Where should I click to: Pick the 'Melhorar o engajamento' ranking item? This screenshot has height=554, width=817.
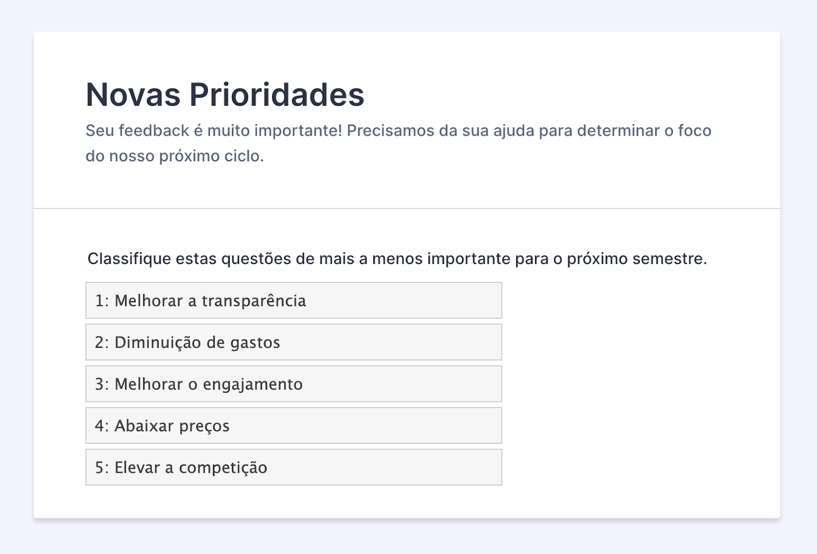point(293,384)
